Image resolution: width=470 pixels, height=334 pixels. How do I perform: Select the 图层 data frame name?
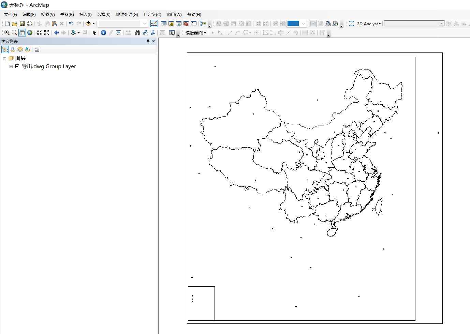pos(20,58)
